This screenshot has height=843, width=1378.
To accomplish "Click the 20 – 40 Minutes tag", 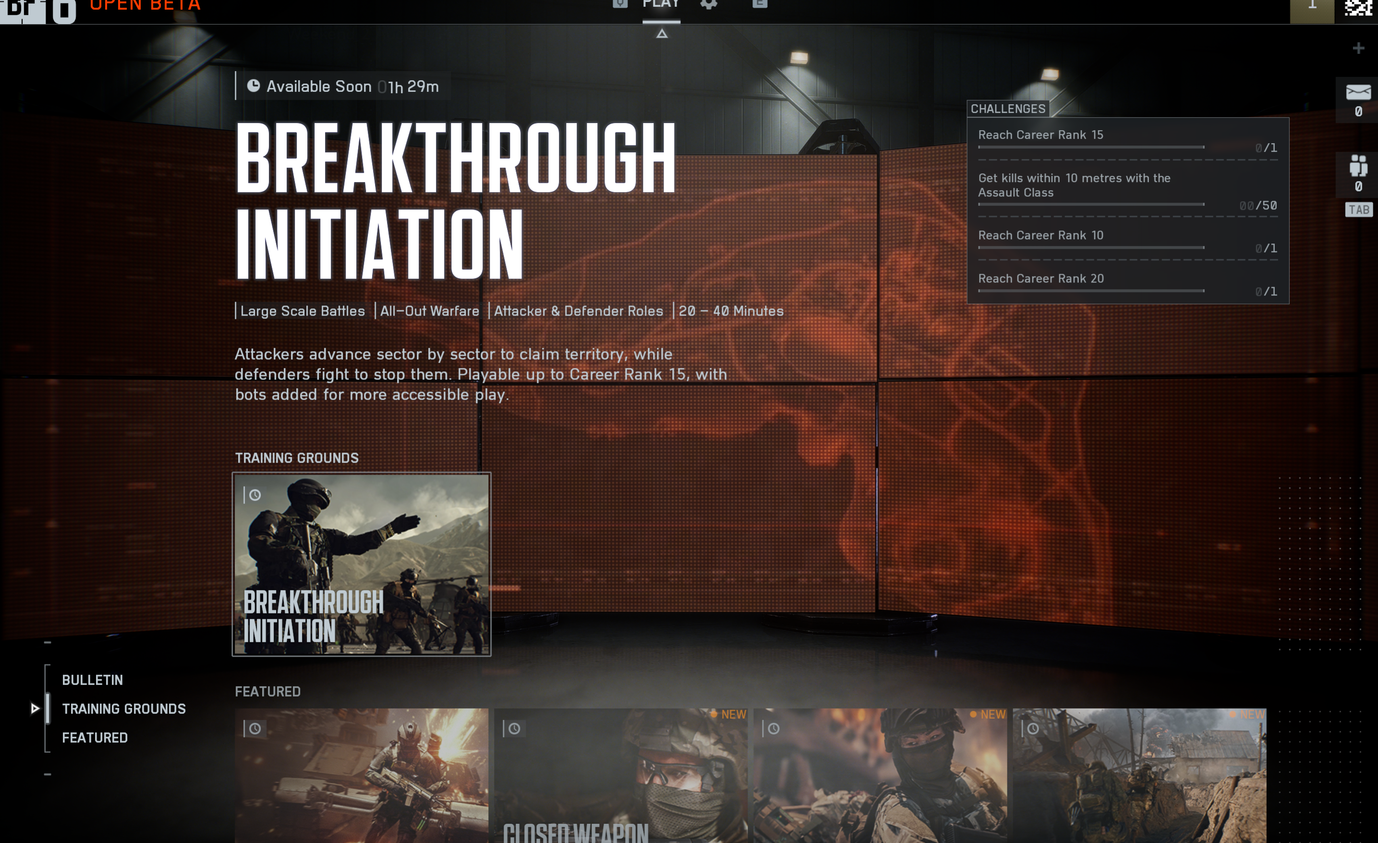I will point(731,311).
